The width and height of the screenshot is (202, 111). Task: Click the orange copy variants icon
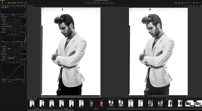click(x=26, y=3)
